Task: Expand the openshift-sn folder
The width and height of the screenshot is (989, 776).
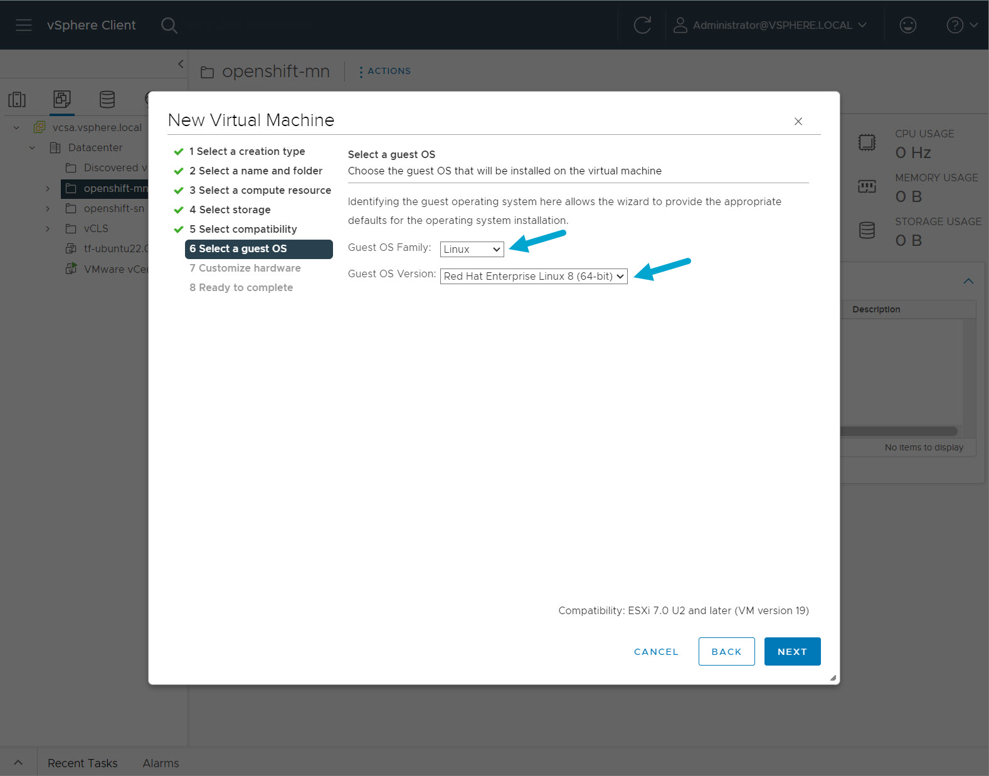Action: pos(48,209)
